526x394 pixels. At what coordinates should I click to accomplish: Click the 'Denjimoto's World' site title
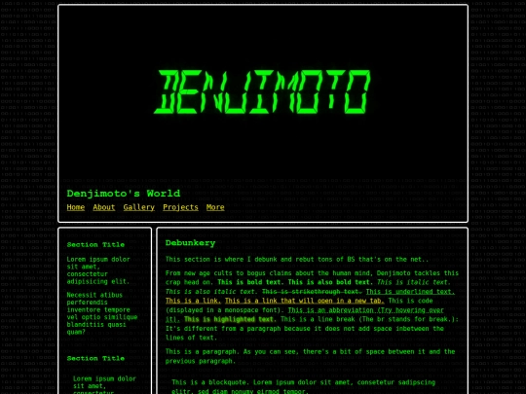point(123,194)
